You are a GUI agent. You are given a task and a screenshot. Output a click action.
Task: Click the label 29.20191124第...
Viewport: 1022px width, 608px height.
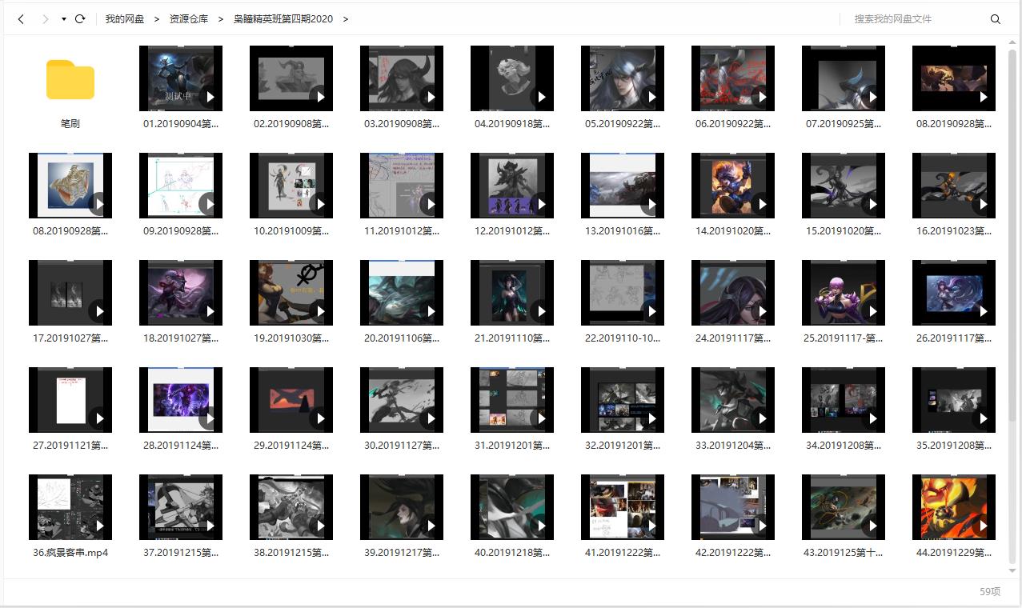coord(291,446)
